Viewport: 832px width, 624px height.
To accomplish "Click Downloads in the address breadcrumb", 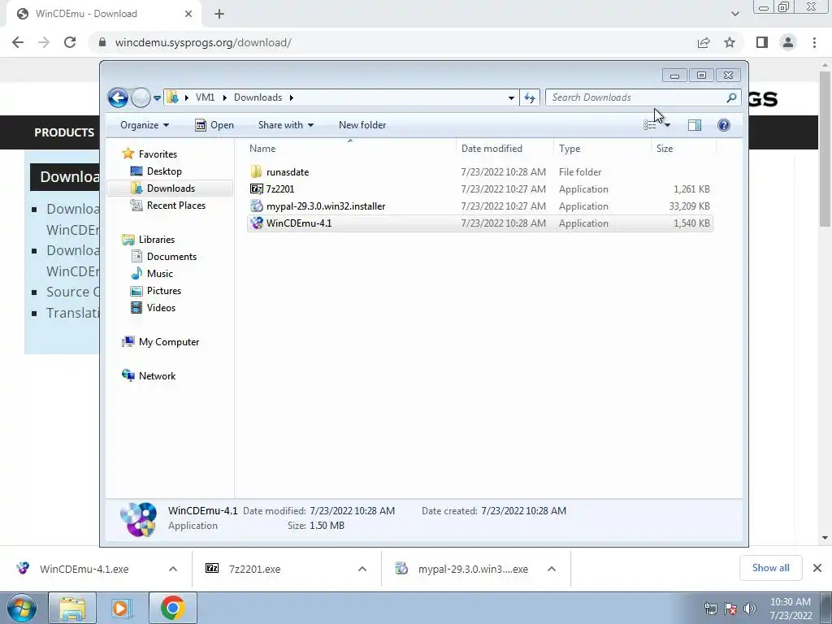I will click(258, 97).
